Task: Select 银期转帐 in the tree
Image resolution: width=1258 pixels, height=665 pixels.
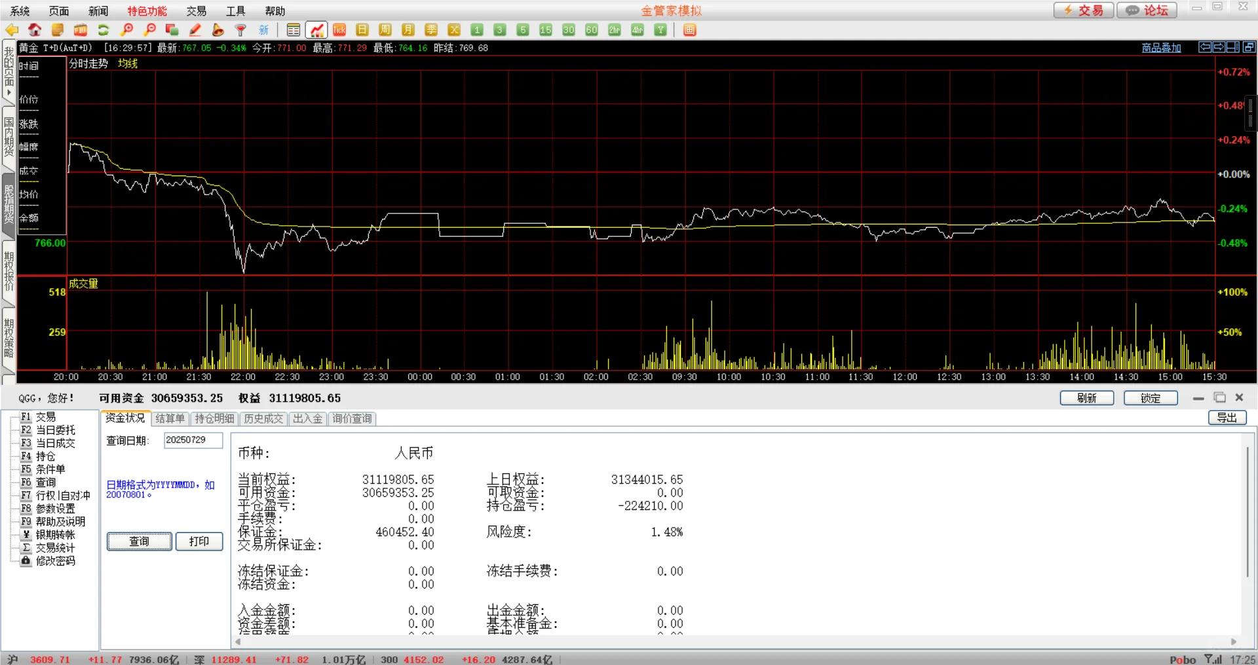Action: (x=48, y=535)
